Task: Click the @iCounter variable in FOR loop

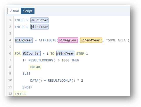Action: [32, 53]
